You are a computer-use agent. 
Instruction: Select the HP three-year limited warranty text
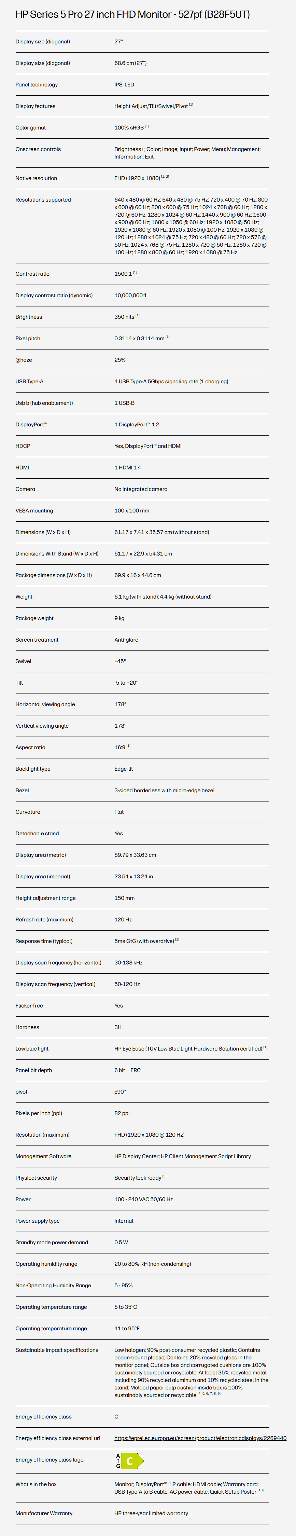(x=151, y=1513)
